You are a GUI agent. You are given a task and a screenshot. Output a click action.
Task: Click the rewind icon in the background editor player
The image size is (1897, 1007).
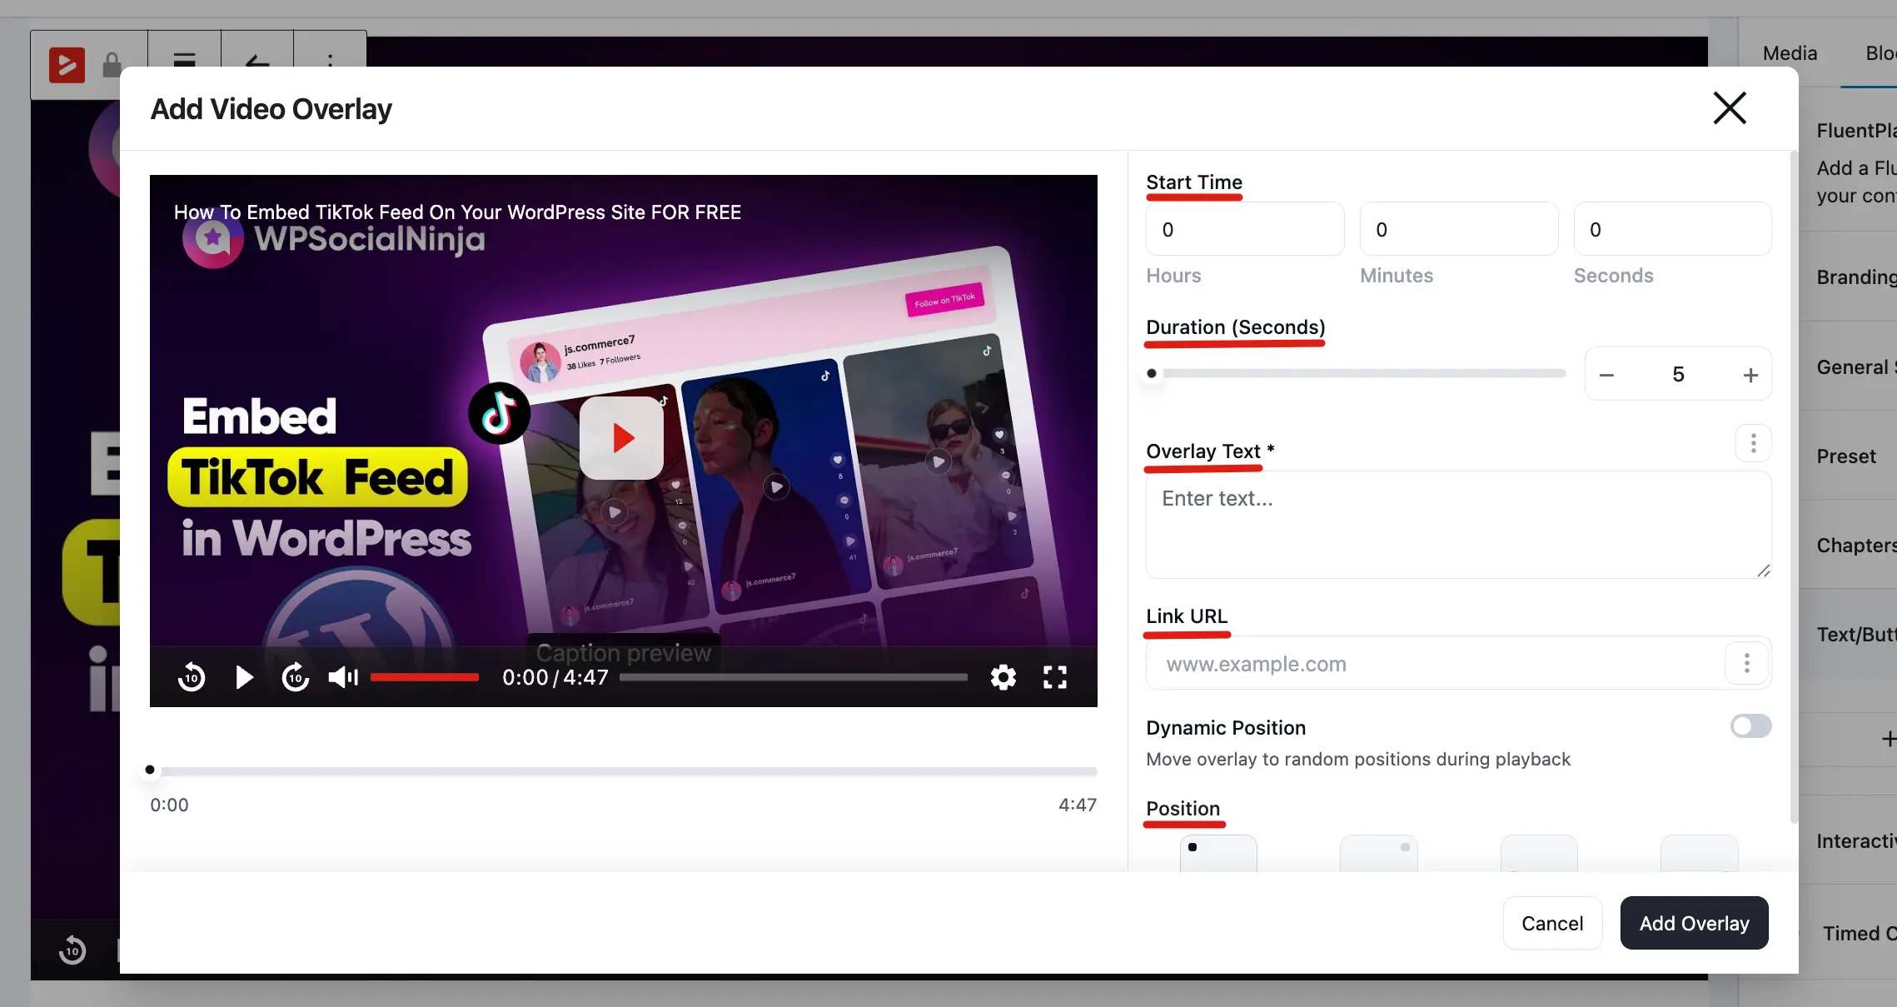click(72, 950)
